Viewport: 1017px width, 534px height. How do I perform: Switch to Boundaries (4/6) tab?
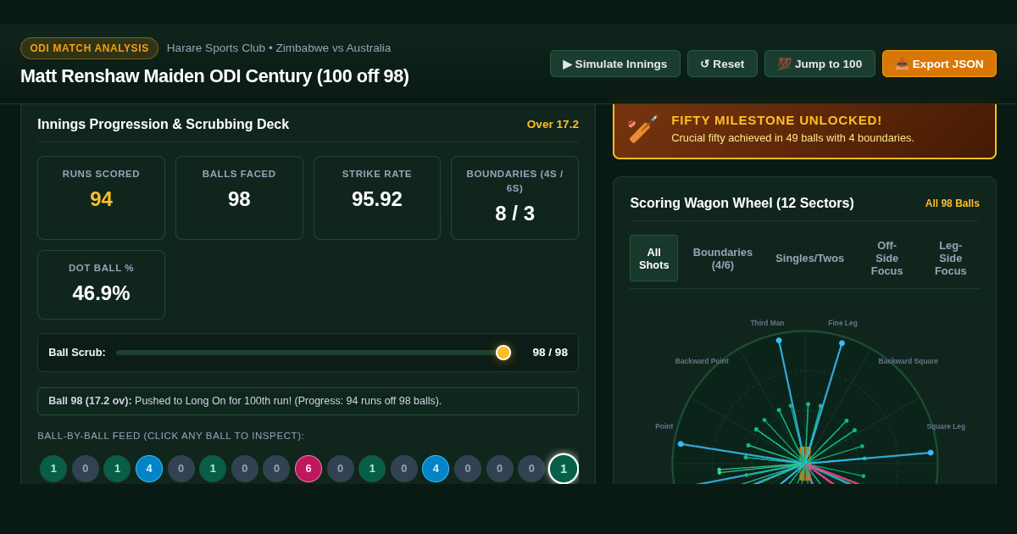coord(723,259)
